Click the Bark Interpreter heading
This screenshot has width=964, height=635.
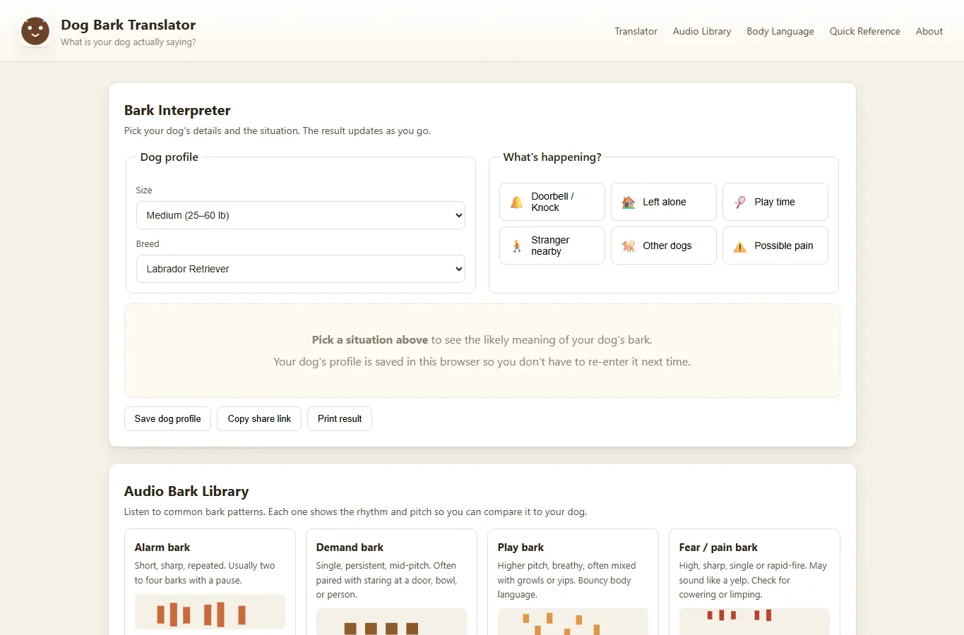[177, 110]
